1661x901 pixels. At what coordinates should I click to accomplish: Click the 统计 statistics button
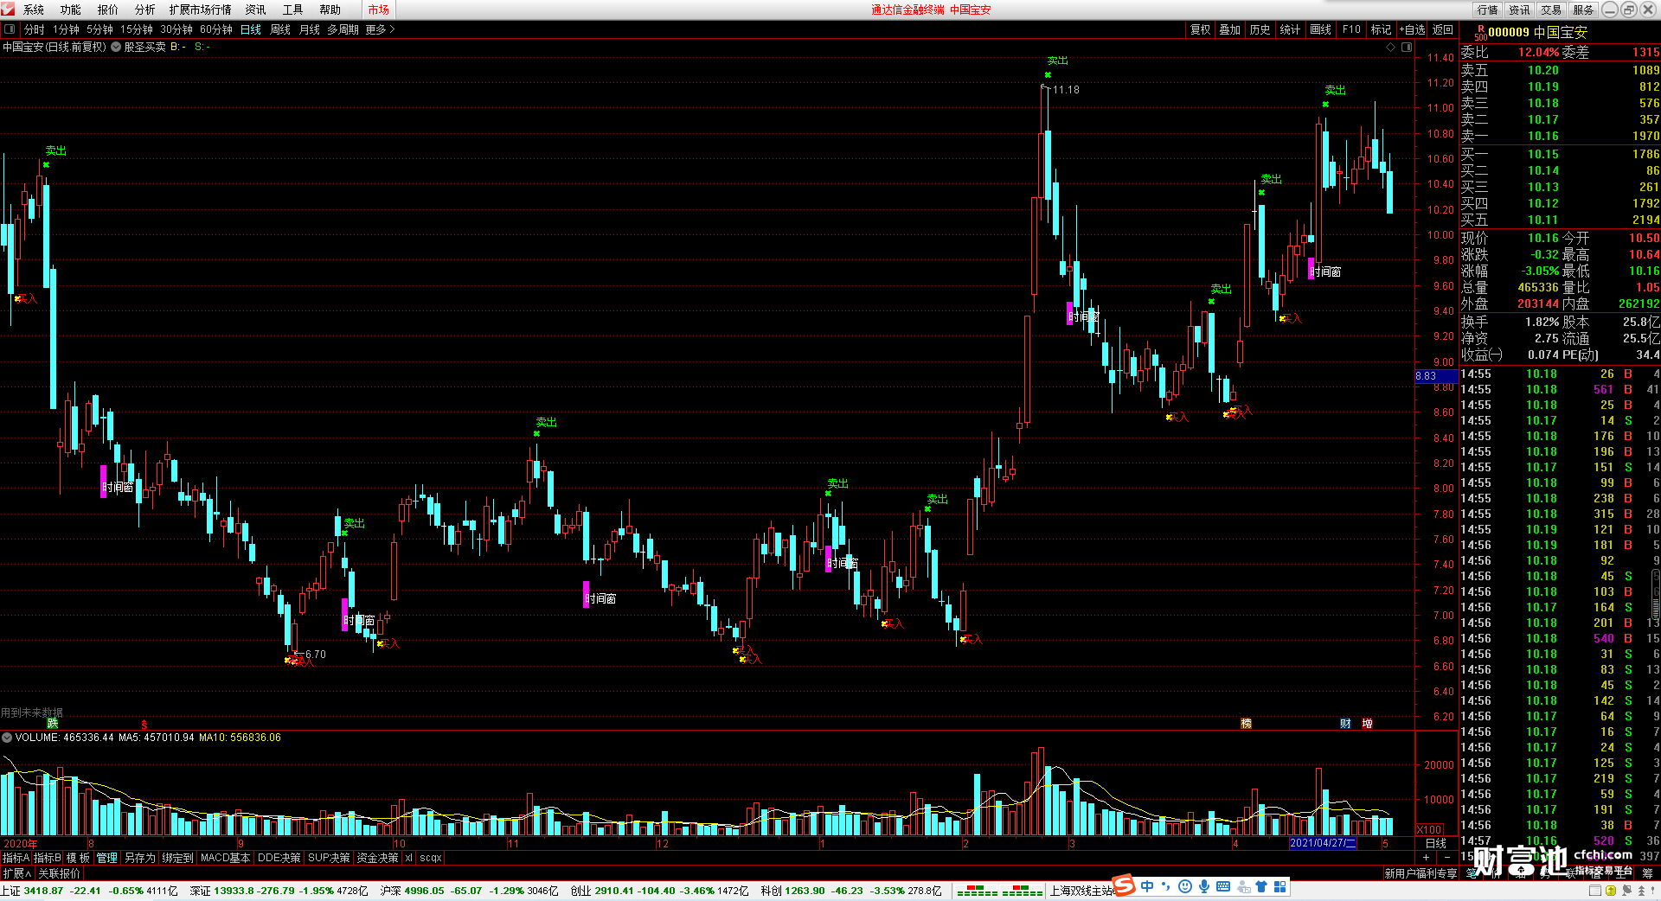point(1290,29)
